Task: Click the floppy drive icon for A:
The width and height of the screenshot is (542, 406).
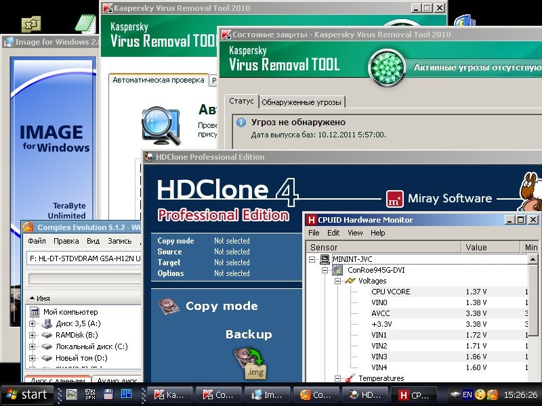Action: pyautogui.click(x=47, y=324)
